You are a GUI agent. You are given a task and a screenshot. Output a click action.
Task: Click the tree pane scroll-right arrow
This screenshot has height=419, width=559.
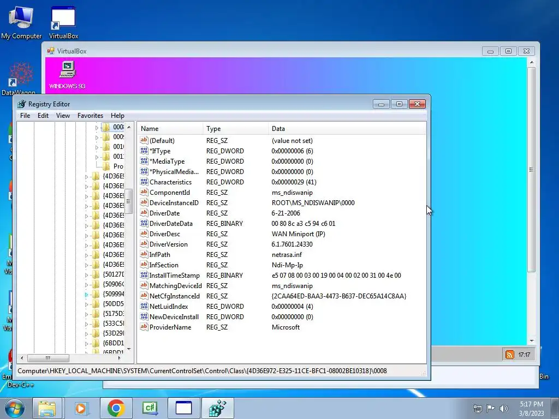click(119, 358)
